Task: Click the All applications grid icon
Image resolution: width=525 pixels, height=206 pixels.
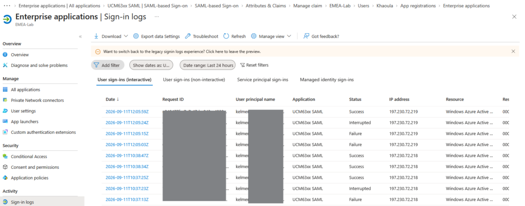Action: pos(5,89)
